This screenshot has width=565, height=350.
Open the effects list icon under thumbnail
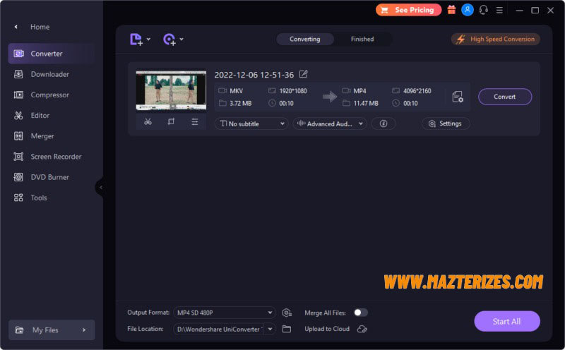(x=195, y=121)
